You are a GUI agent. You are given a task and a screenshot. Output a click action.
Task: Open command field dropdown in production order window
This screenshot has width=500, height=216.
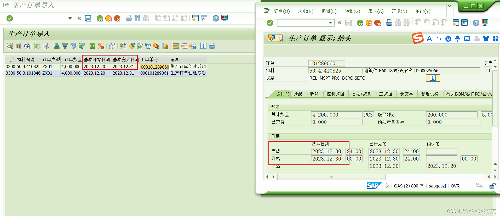330,23
